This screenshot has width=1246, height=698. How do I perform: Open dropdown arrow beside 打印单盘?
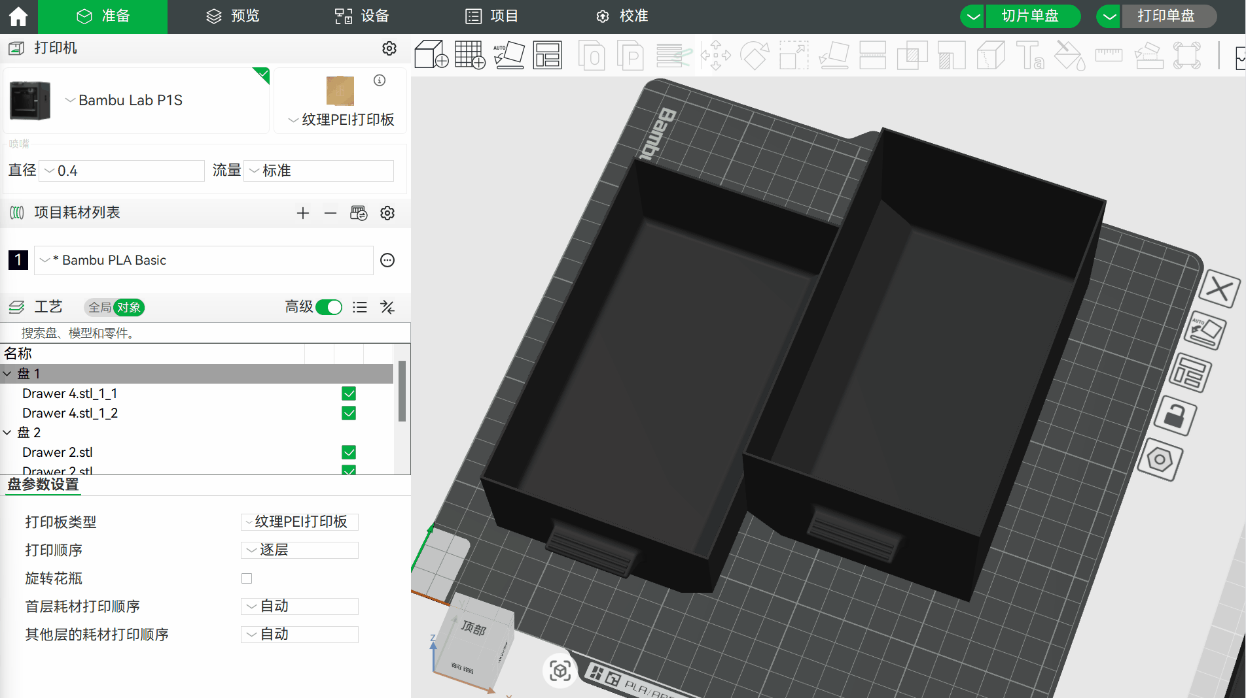[x=1109, y=16]
